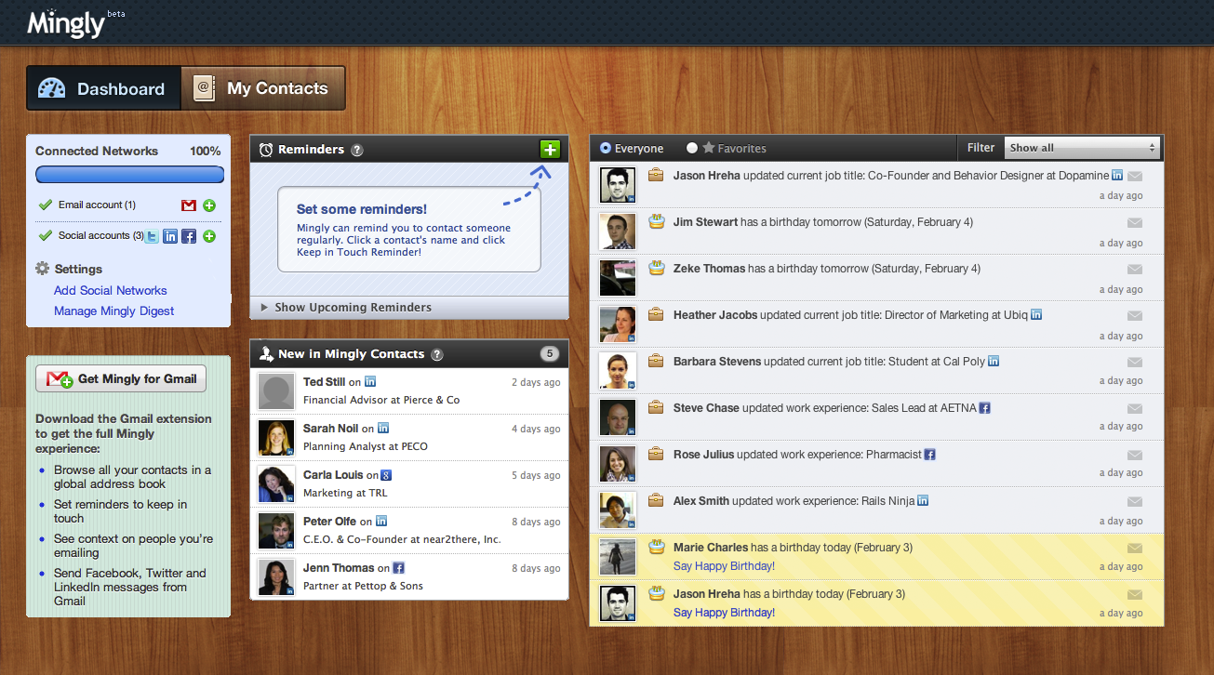Click the Connected Networks progress bar
The height and width of the screenshot is (675, 1214).
point(129,175)
